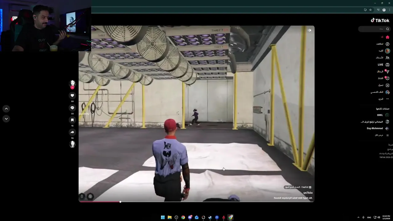This screenshot has height=221, width=393.
Task: Open the Windows Start button
Action: [x=163, y=217]
